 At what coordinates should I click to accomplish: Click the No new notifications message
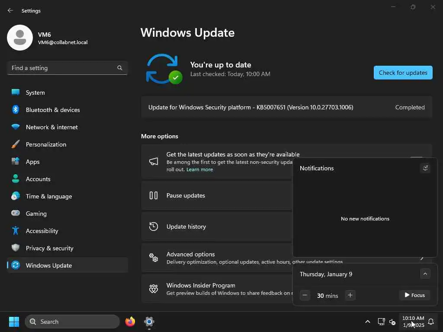click(365, 218)
